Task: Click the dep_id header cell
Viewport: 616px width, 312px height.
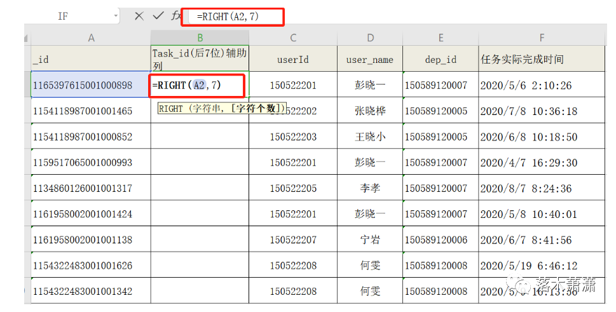Action: (x=441, y=58)
